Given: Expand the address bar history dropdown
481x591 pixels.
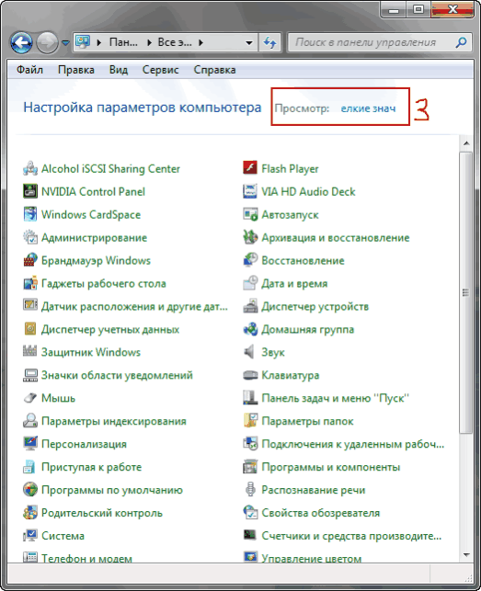Looking at the screenshot, I should (249, 42).
